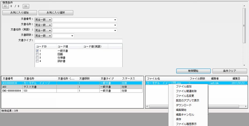249x126 pixels.
Task: Select document row 42000000330
Action: click(x=72, y=83)
